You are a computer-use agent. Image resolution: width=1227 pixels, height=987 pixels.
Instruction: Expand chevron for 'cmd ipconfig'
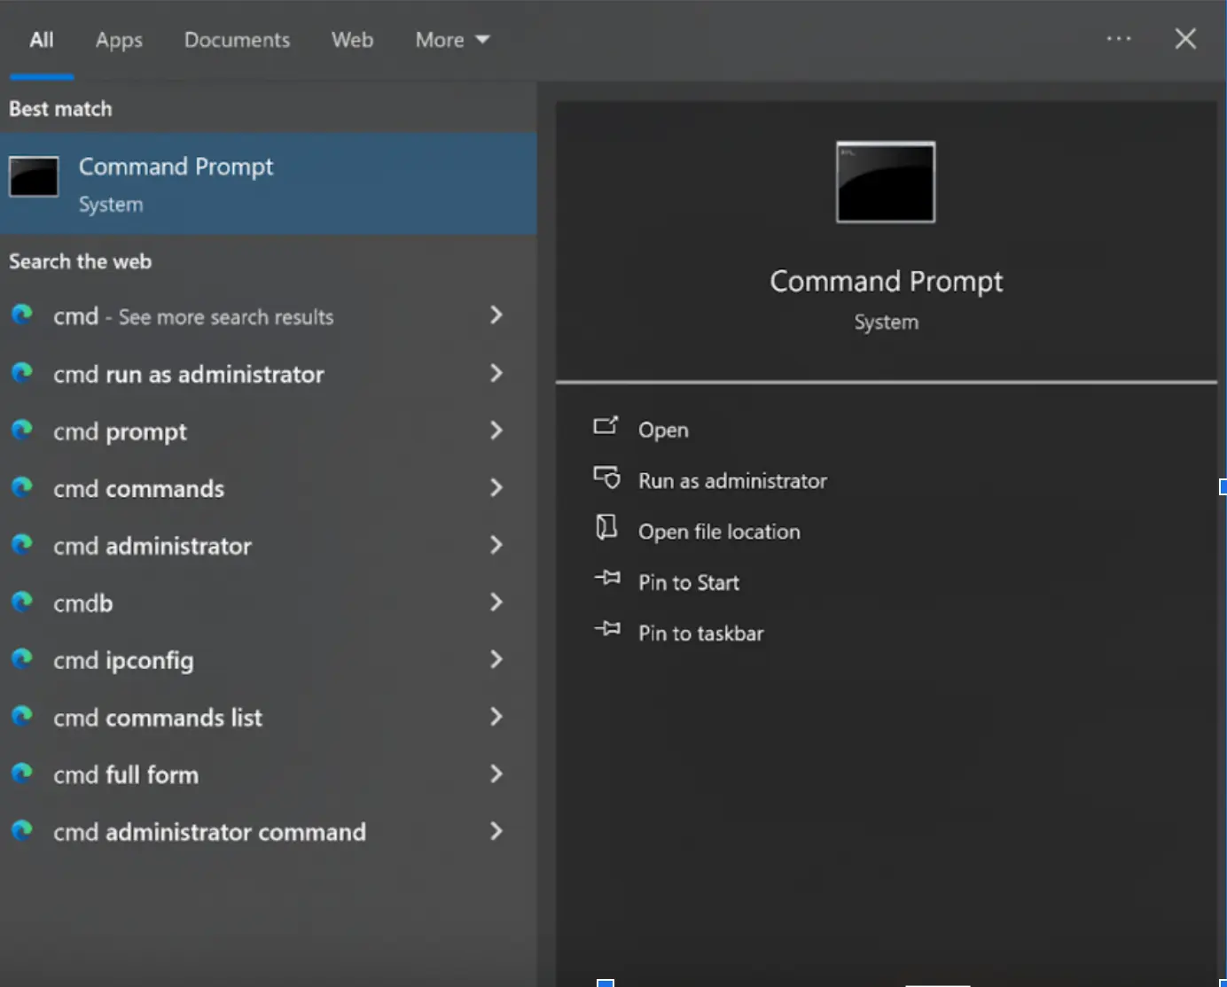[x=496, y=659]
